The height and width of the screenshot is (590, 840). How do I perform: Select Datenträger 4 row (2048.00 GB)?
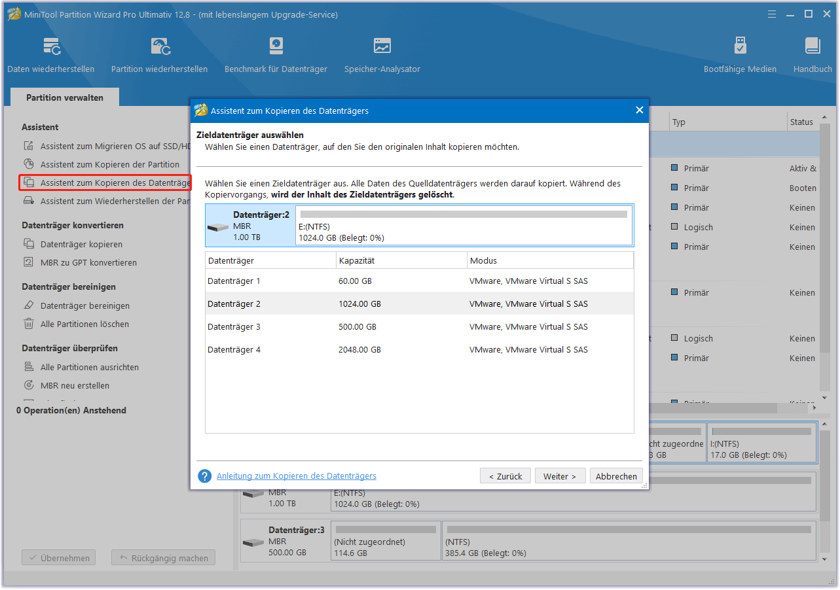[420, 349]
